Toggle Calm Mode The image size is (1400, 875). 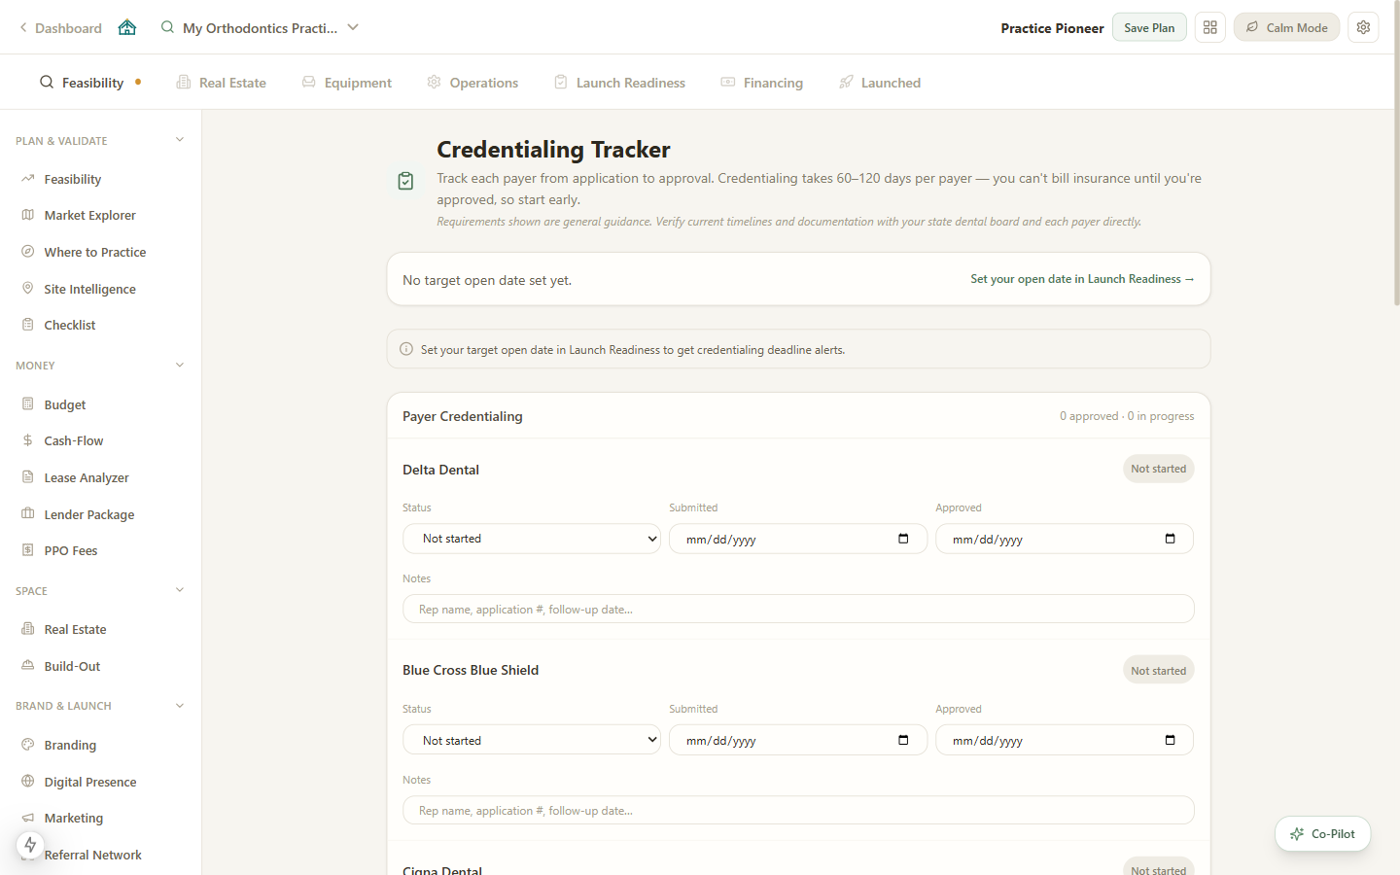[1286, 27]
